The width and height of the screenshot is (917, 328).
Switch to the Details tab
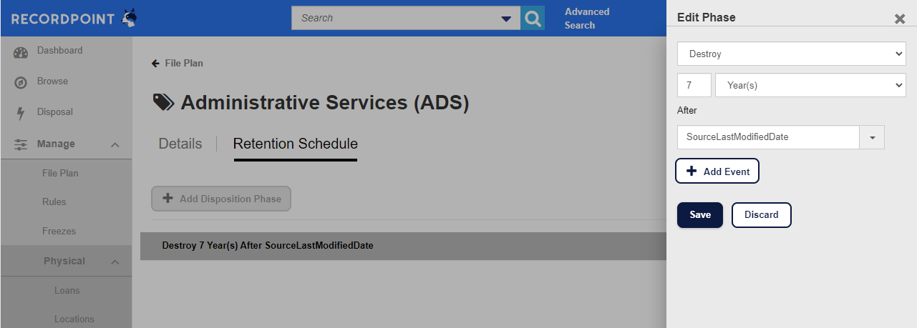[180, 144]
